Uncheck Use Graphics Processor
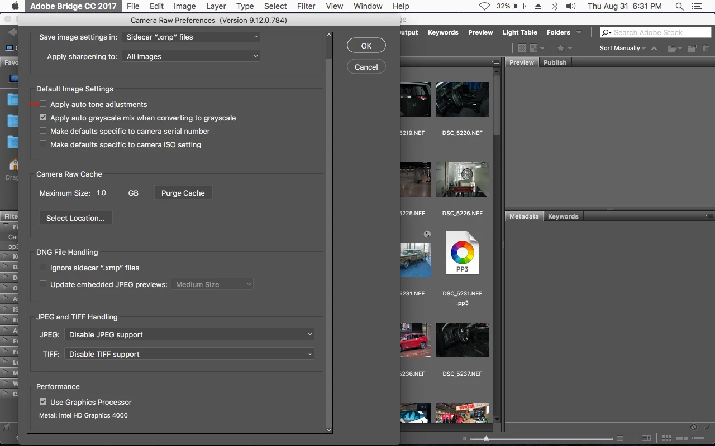The image size is (715, 446). [x=43, y=402]
